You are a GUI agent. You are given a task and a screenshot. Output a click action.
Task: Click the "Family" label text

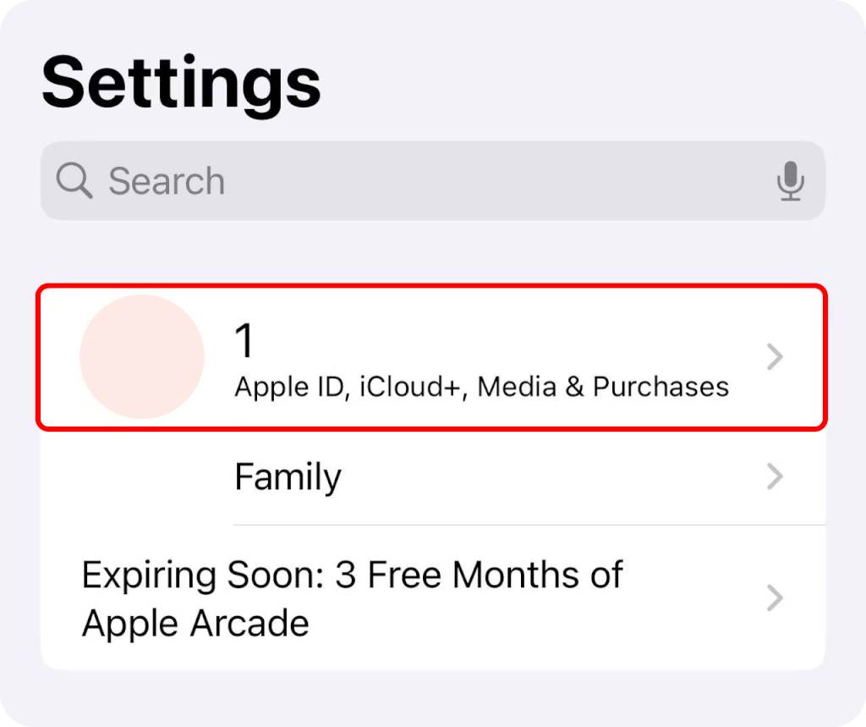coord(288,477)
